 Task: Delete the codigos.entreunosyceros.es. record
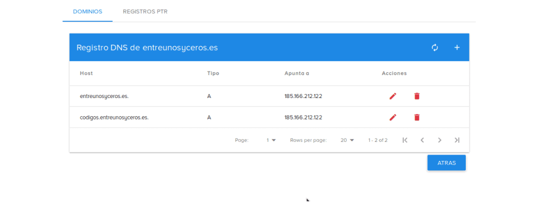coord(417,117)
